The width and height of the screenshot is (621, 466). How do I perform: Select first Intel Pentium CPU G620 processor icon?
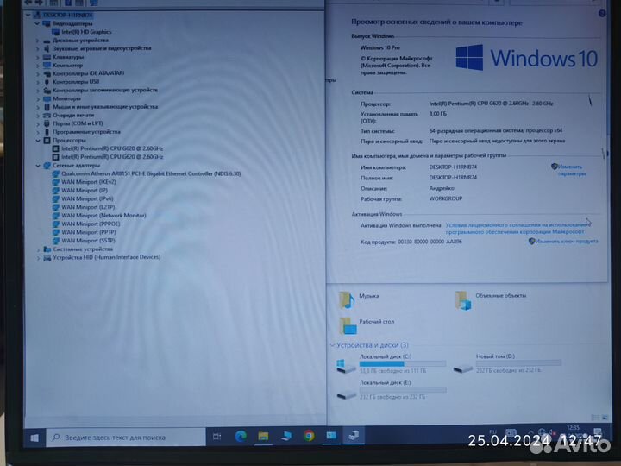56,148
